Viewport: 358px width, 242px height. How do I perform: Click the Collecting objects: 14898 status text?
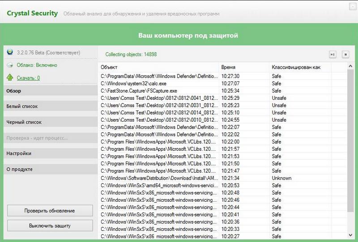click(x=131, y=54)
